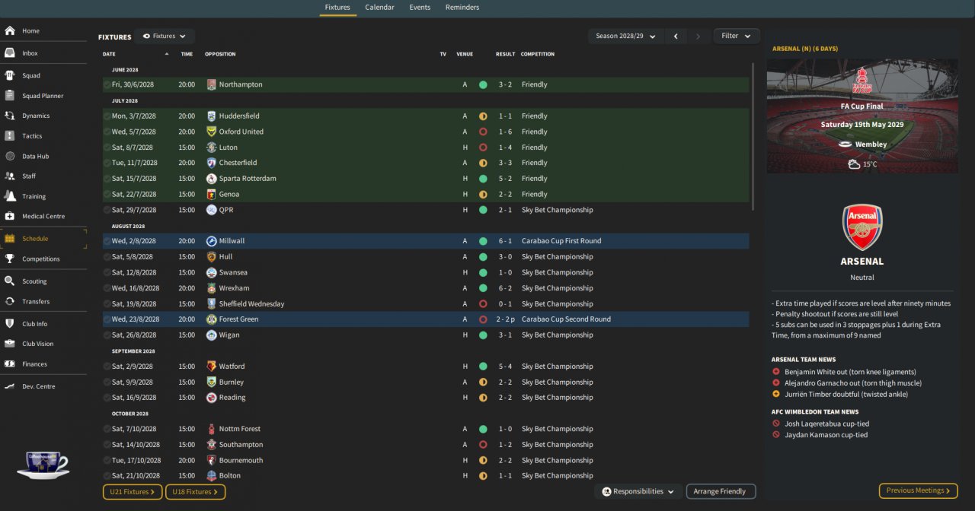The image size is (975, 511).
Task: Click the Genoa club badge
Action: point(212,194)
